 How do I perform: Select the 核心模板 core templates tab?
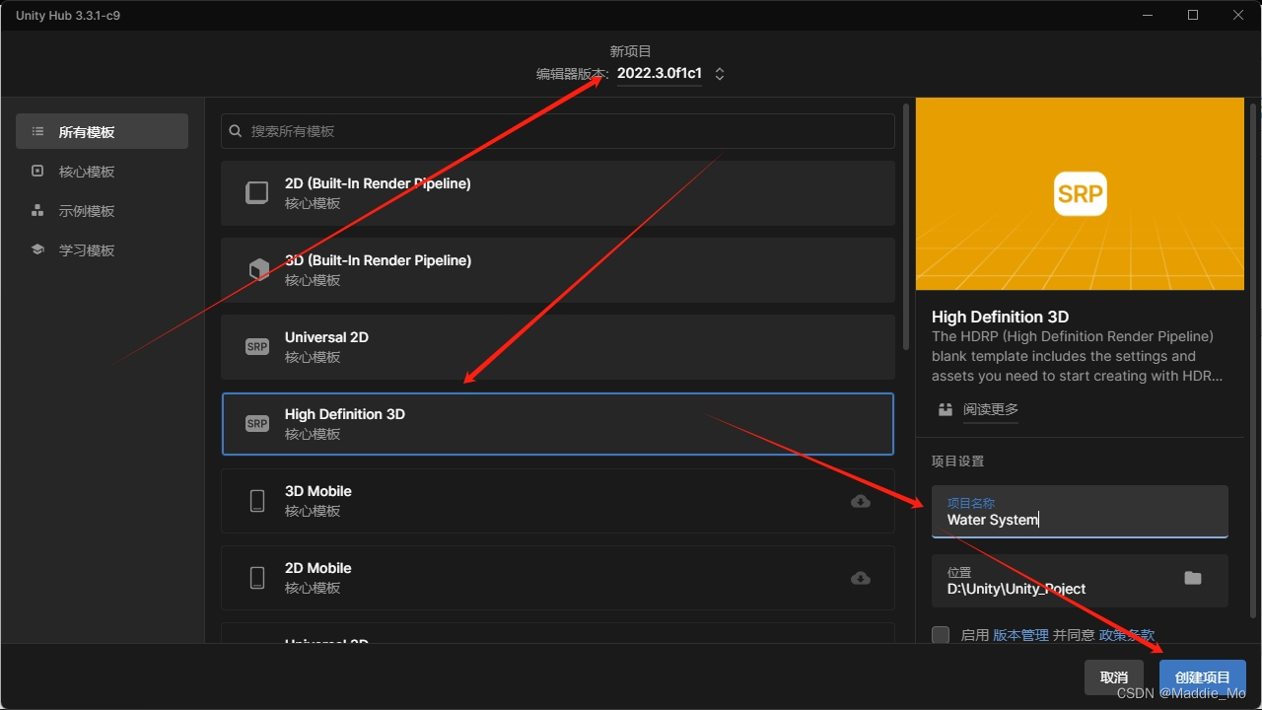(102, 171)
